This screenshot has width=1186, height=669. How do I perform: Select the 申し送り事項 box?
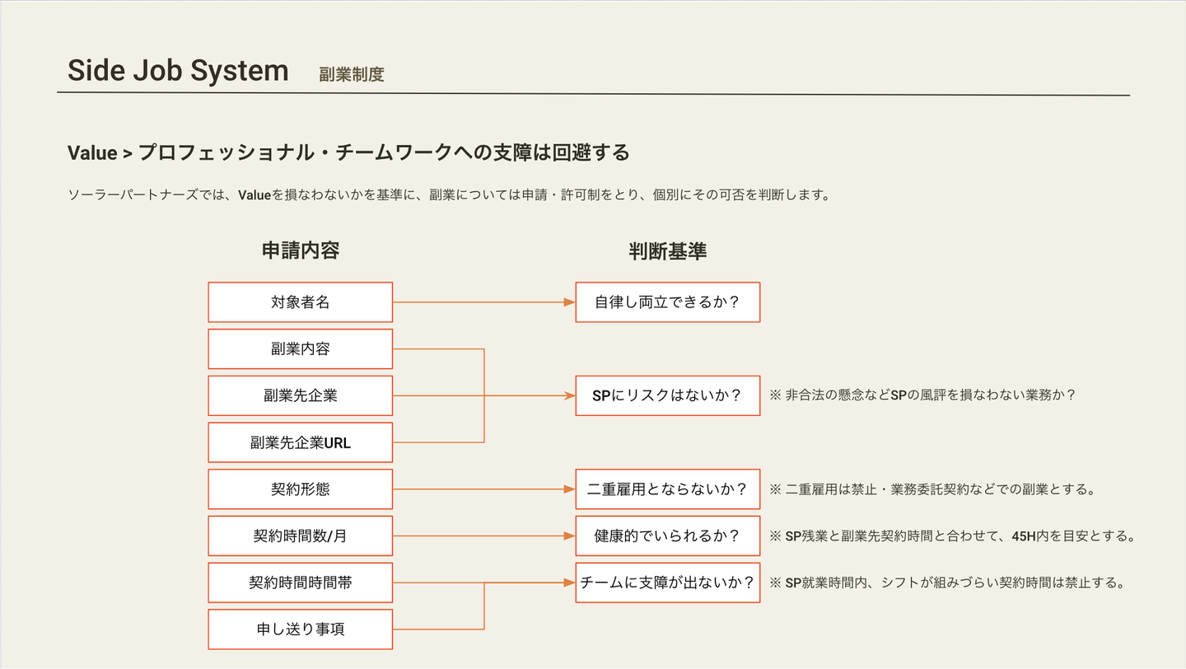point(300,629)
